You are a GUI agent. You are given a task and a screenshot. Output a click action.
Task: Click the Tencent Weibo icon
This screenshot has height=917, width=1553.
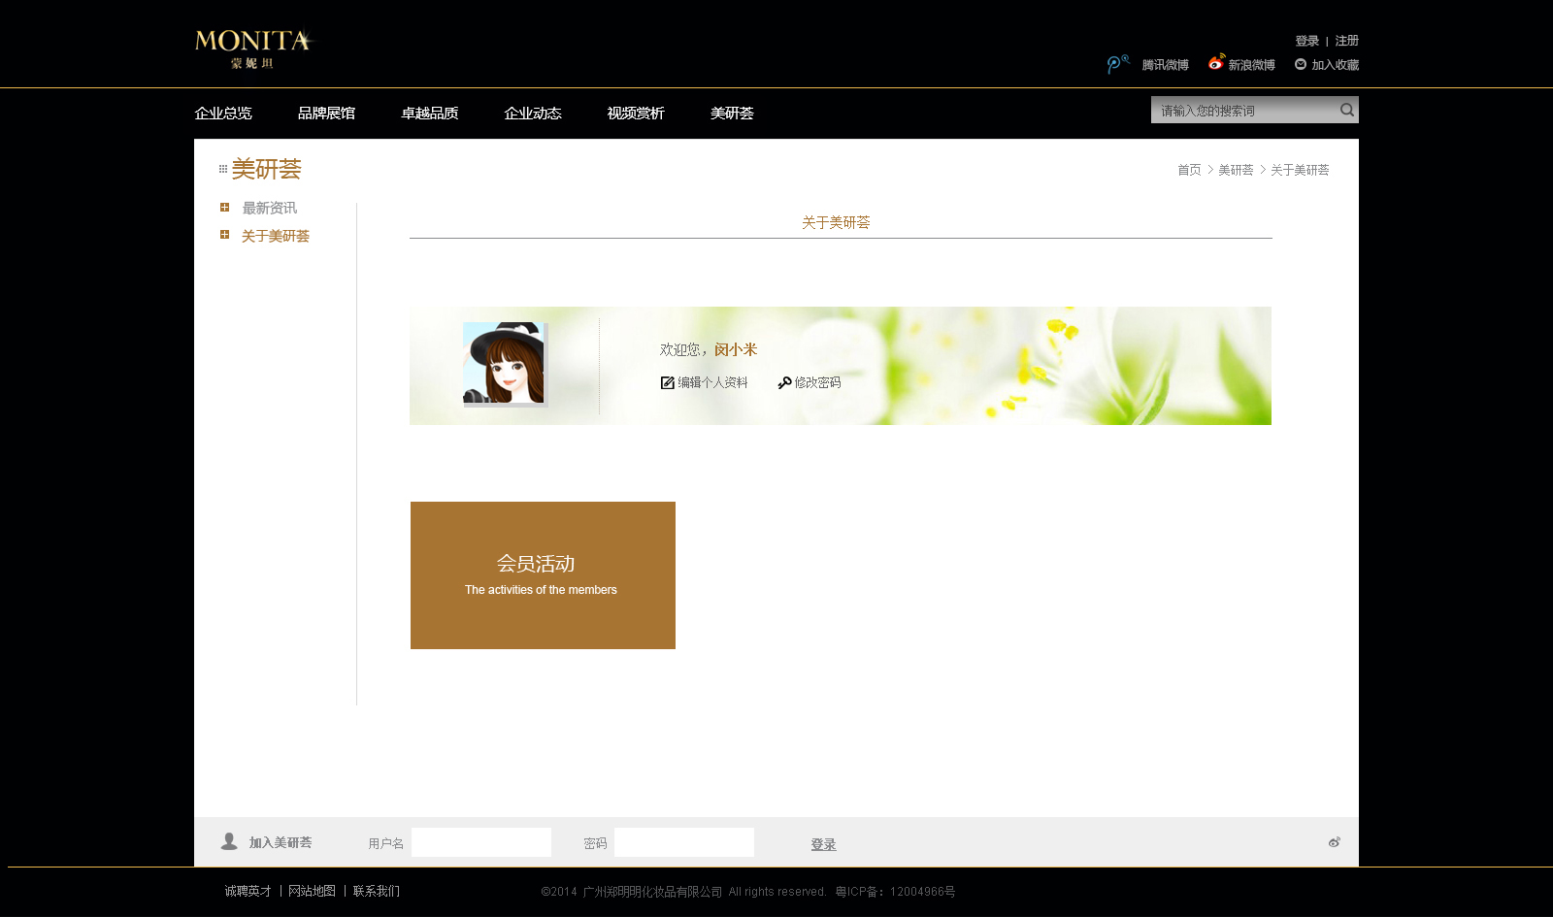click(x=1117, y=64)
